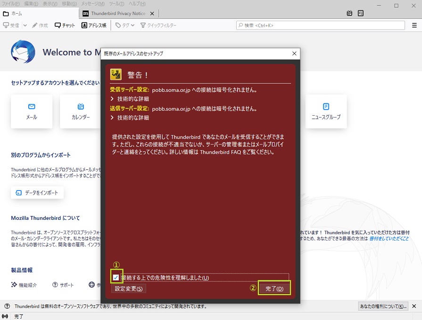
Task: Open the Tools (ツール) menu
Action: click(116, 3)
